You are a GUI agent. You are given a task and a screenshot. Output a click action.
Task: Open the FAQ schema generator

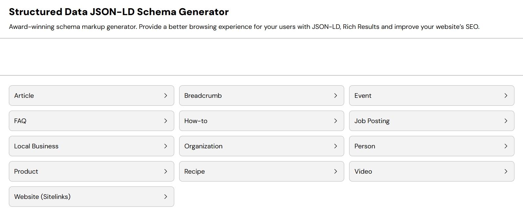[x=91, y=121]
